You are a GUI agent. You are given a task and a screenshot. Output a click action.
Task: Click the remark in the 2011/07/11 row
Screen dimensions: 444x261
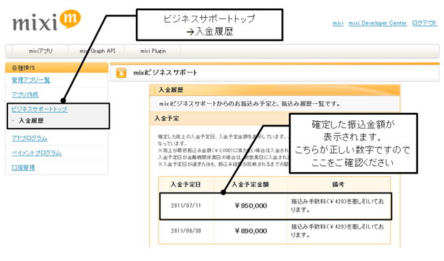pyautogui.click(x=337, y=206)
